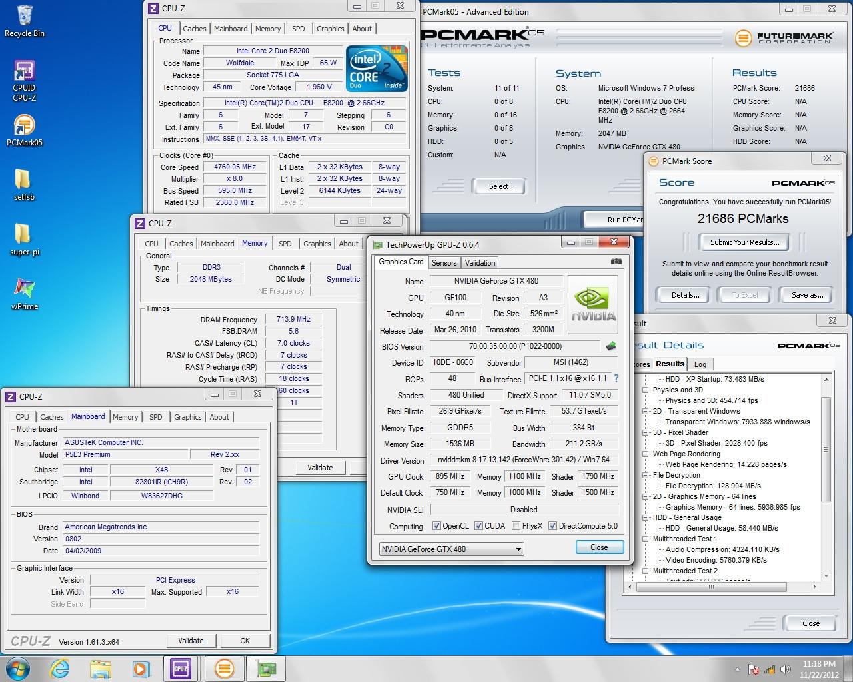Screen dimensions: 853x682
Task: Collapse the Multithreaded Test 1 node
Action: pos(645,539)
